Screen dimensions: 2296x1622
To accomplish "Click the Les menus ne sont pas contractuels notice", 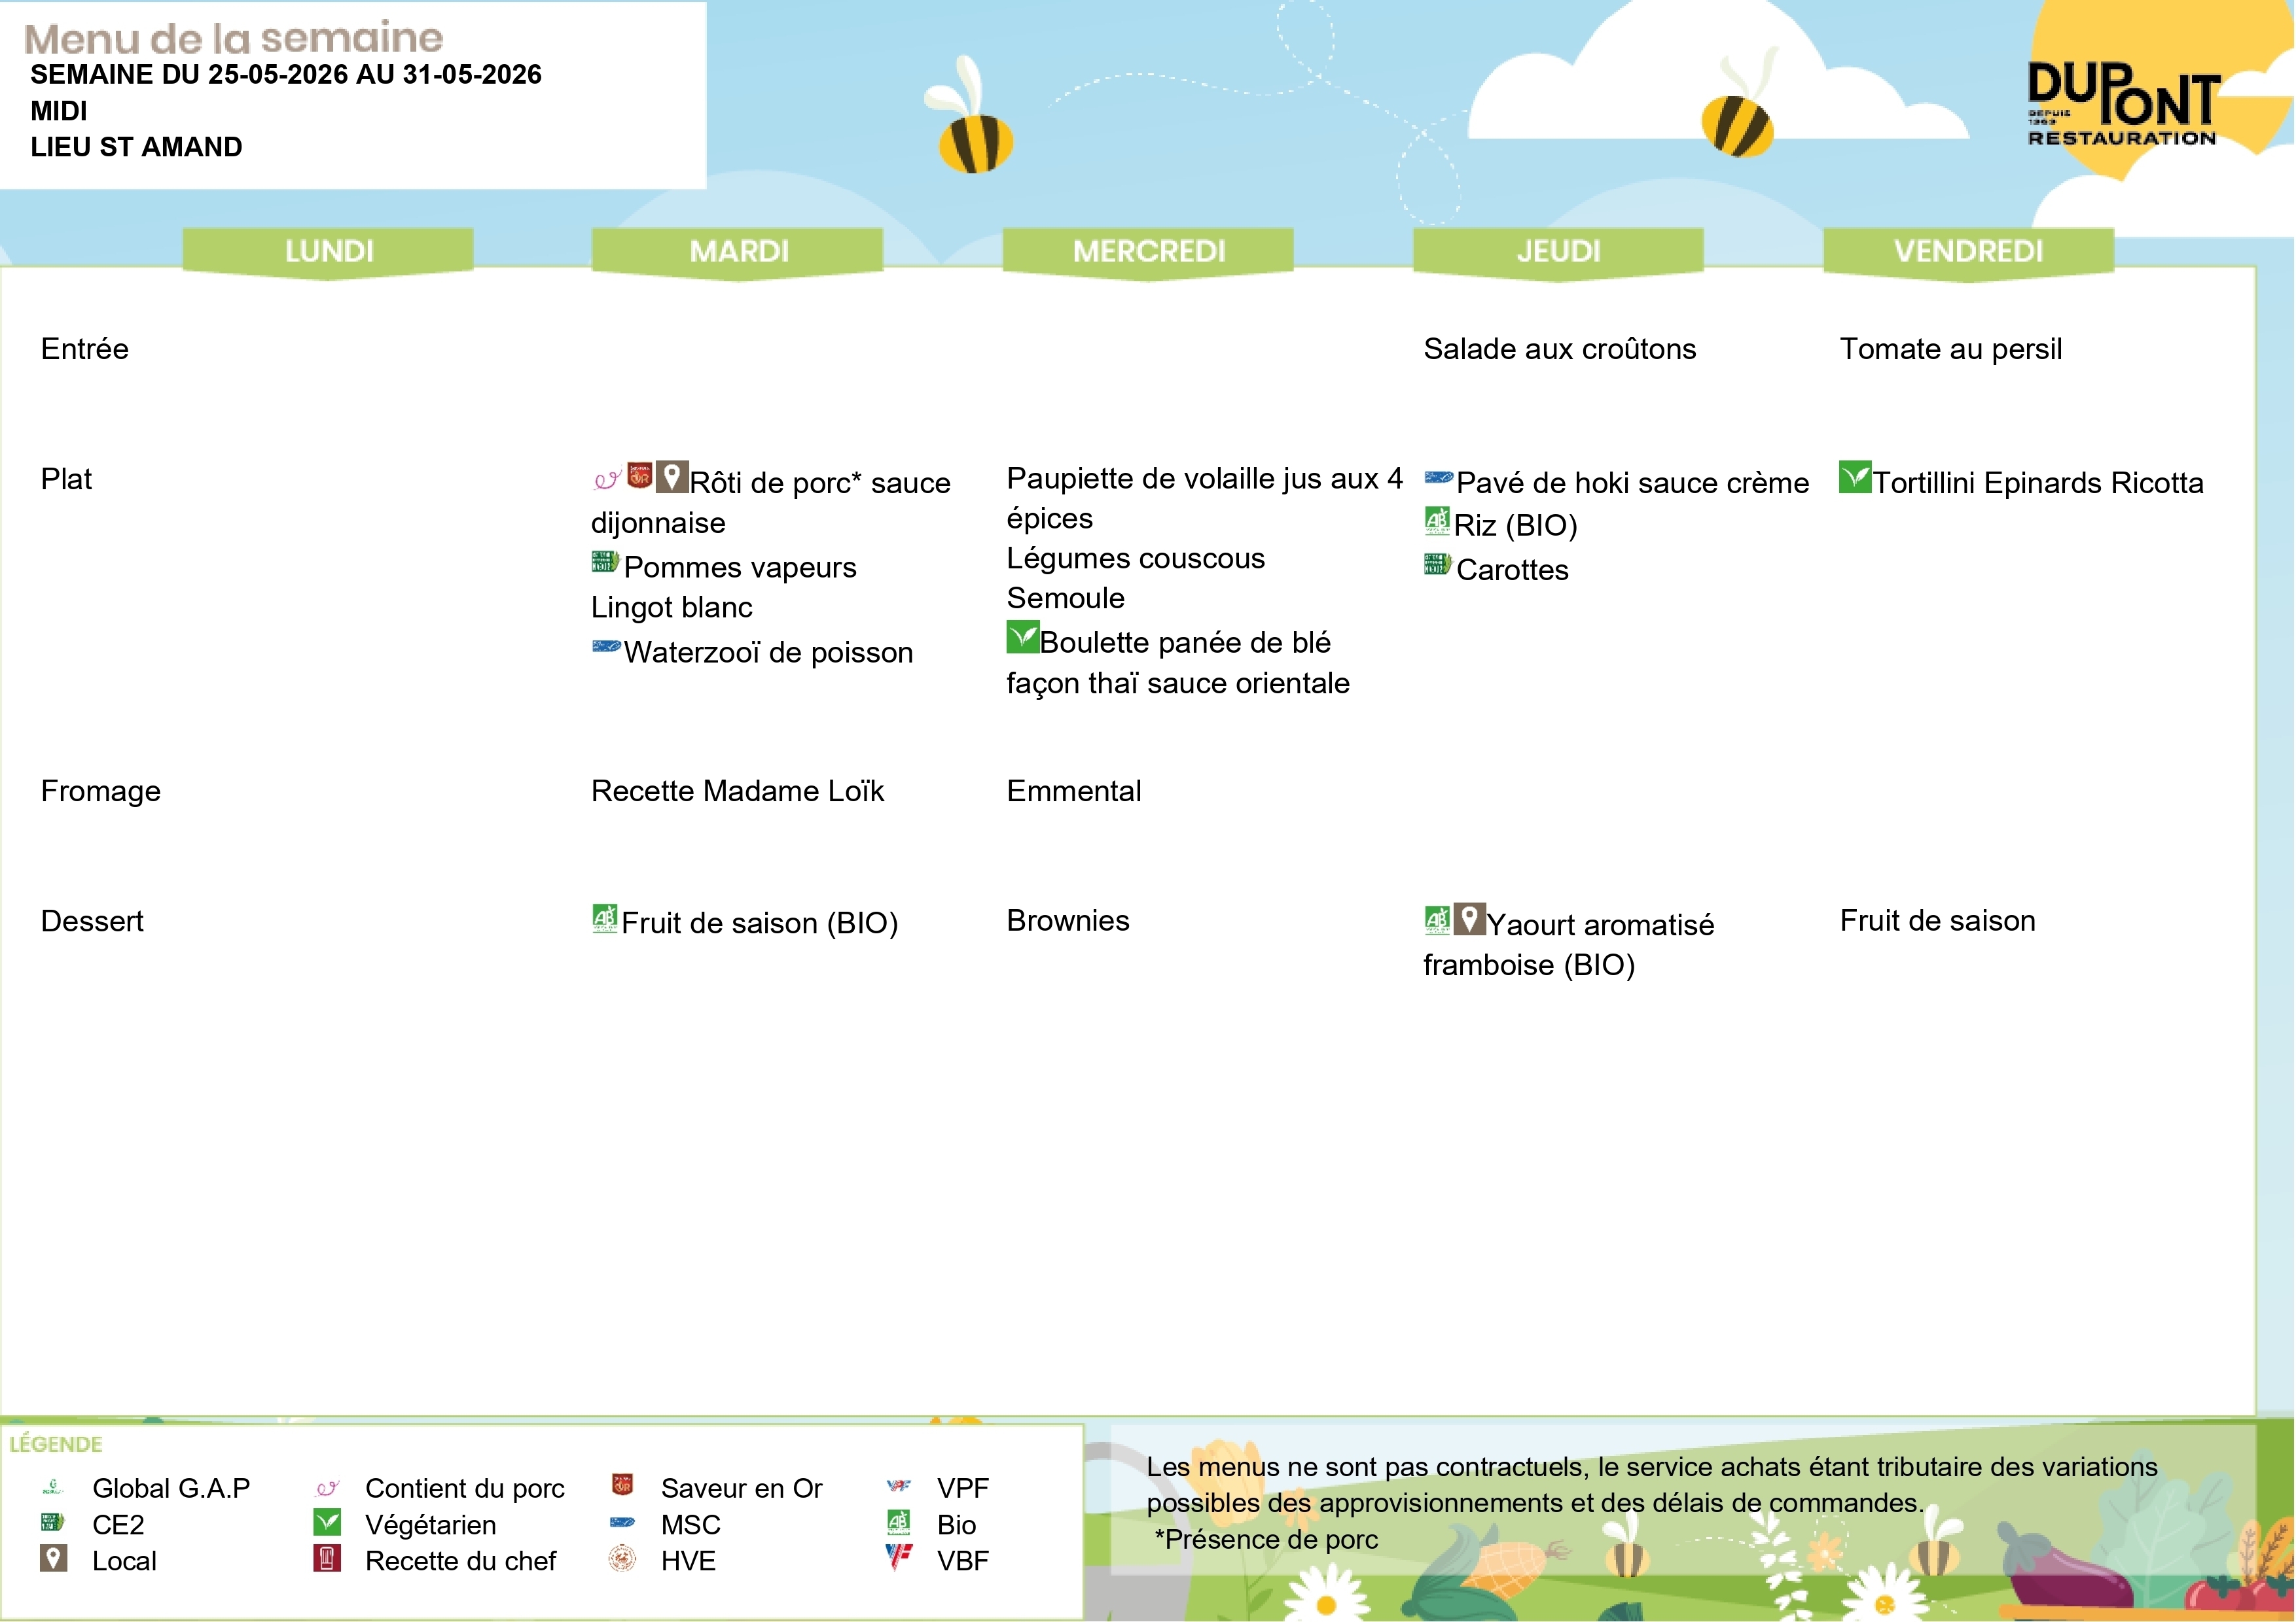I will [x=1652, y=1485].
